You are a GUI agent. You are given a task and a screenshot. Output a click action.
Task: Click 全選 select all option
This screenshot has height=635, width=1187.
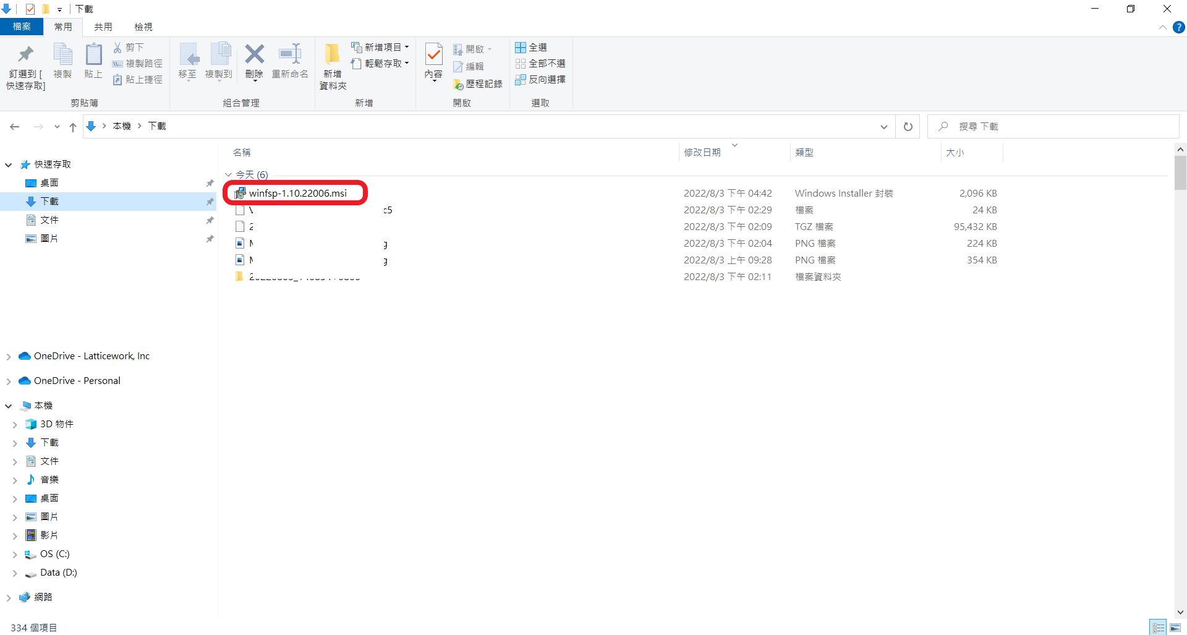click(x=531, y=48)
